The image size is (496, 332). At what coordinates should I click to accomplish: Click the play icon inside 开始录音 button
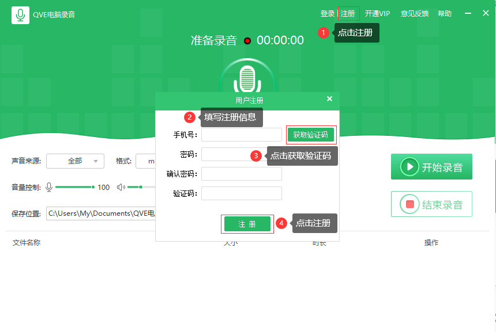410,166
